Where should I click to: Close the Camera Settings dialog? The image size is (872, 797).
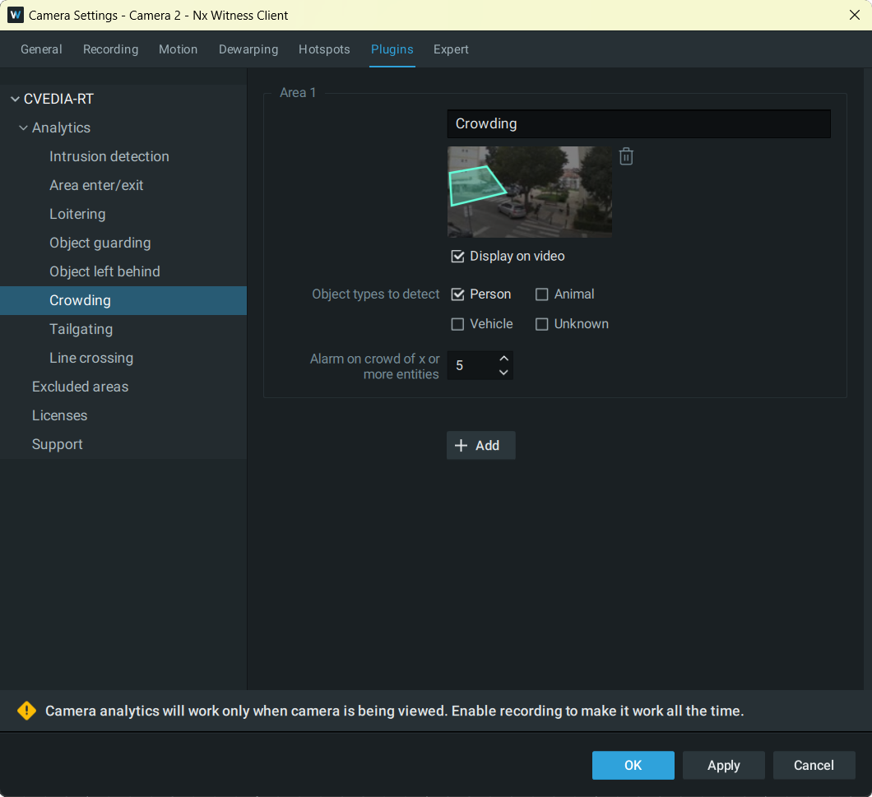click(854, 15)
